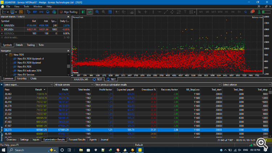This screenshot has width=272, height=153.
Task: Open the Select expert dropdown
Action: pyautogui.click(x=28, y=84)
